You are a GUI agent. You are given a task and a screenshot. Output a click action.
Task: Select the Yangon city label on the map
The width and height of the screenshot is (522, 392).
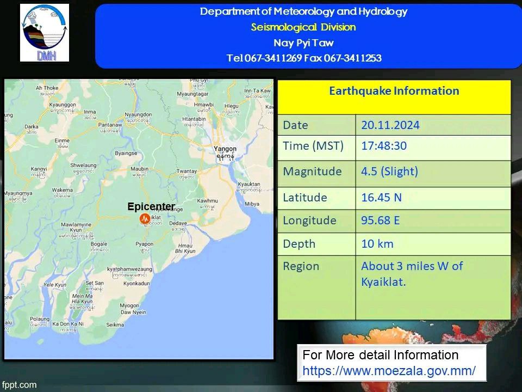(x=225, y=149)
